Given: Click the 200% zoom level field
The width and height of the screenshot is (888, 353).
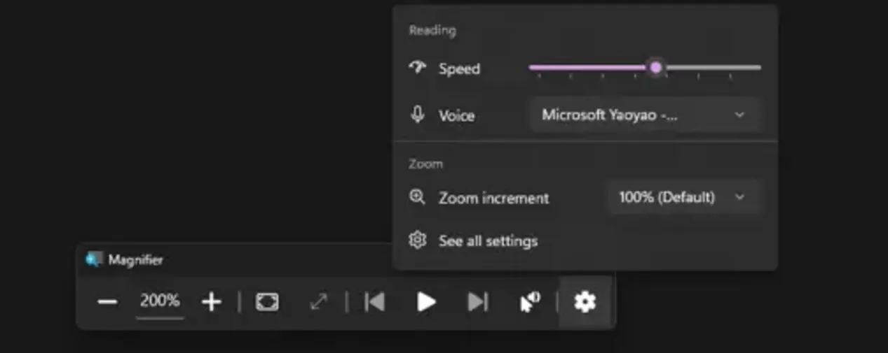Looking at the screenshot, I should coord(160,301).
